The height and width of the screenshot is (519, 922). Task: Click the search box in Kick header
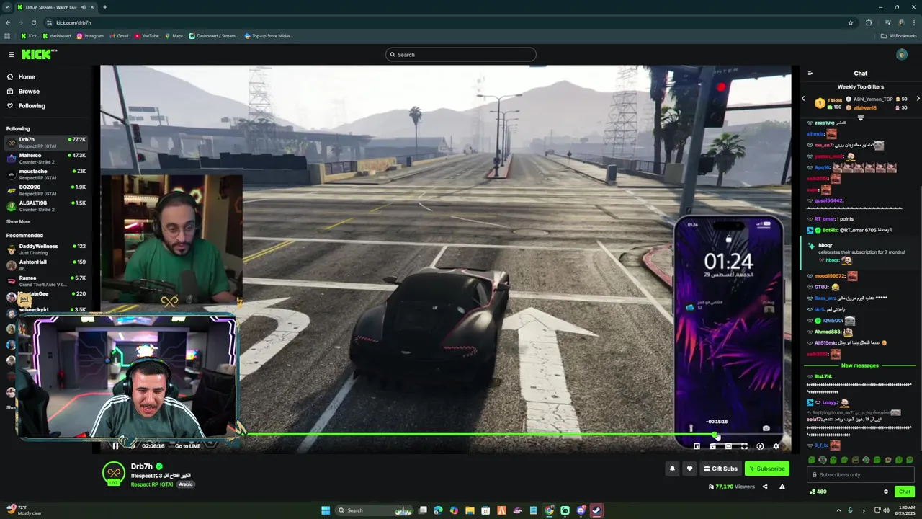461,55
